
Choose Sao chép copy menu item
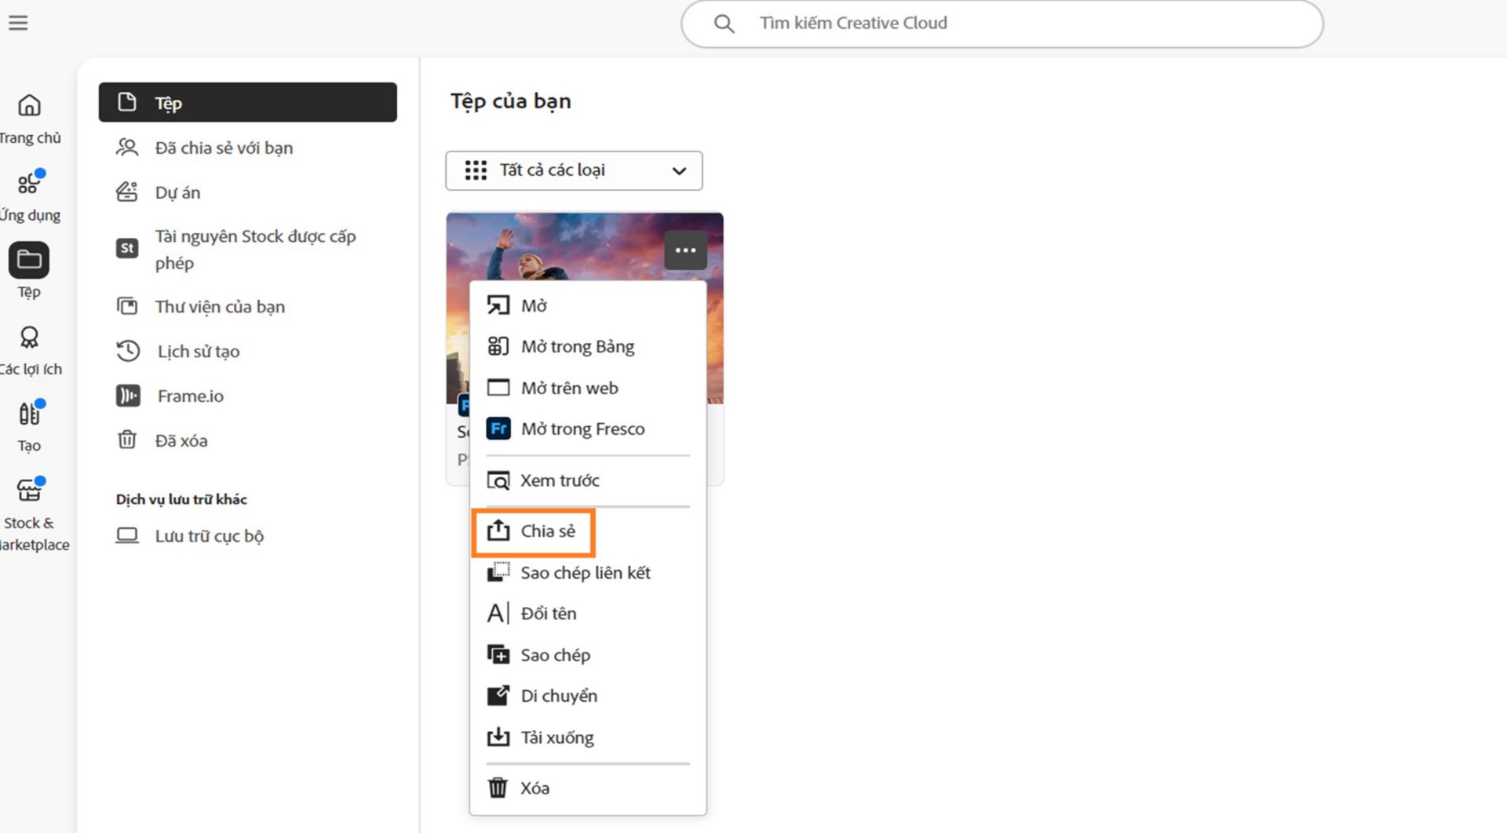point(588,655)
